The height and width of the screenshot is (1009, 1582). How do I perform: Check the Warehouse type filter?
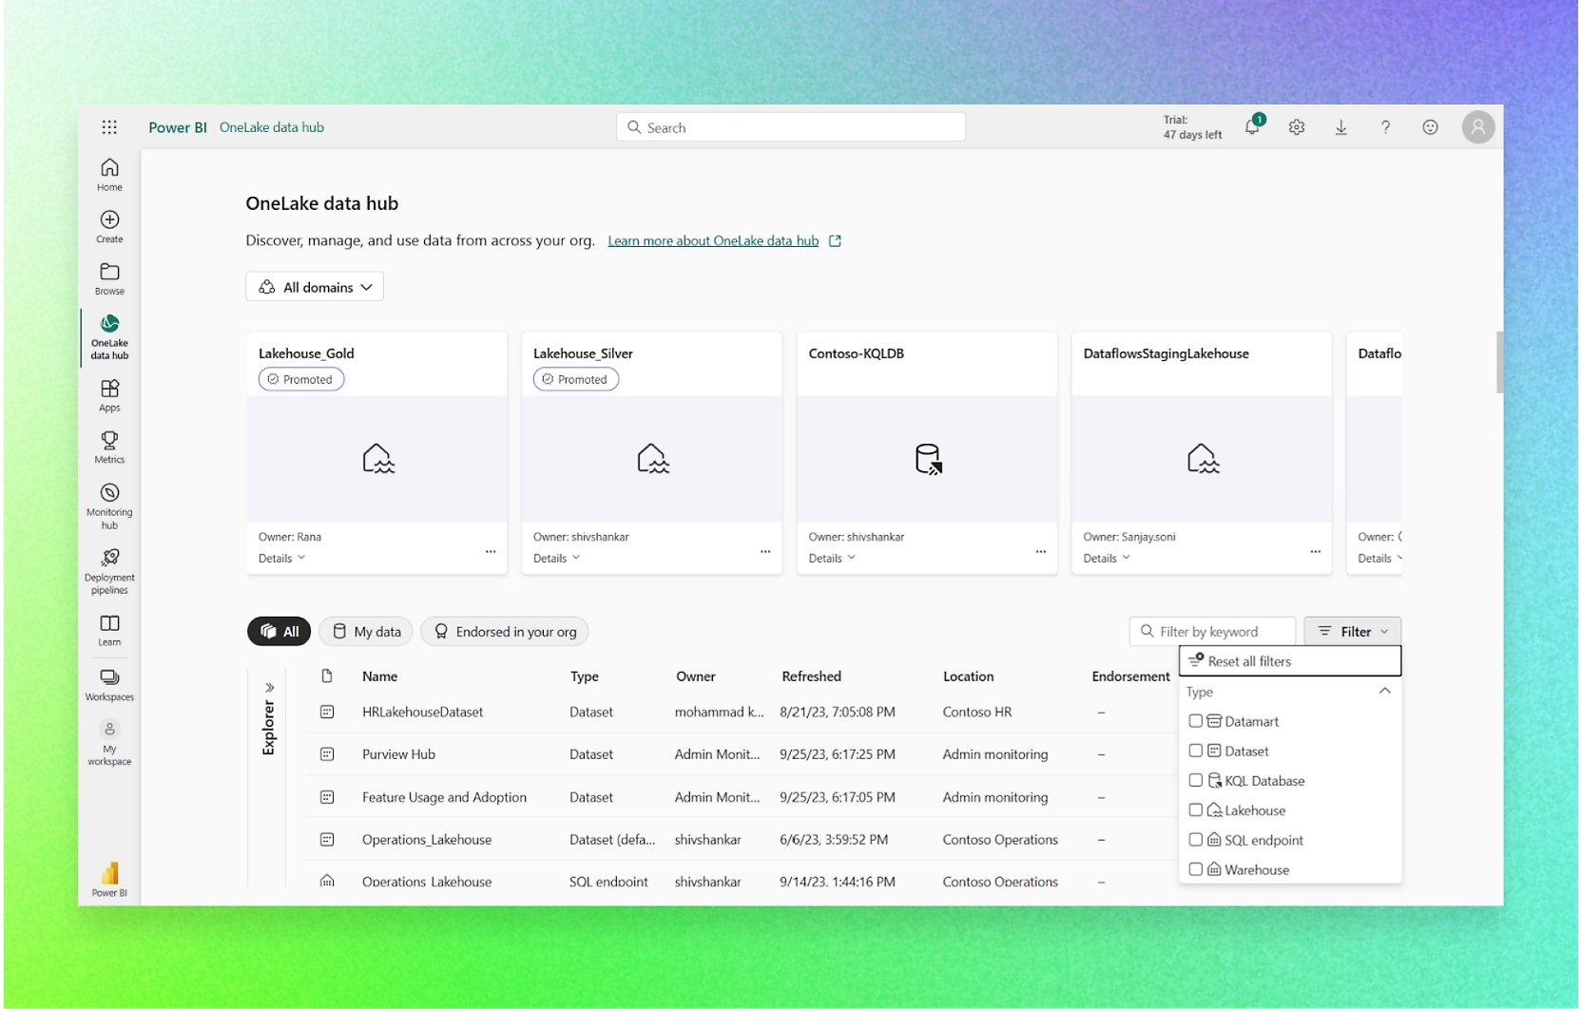coord(1196,869)
